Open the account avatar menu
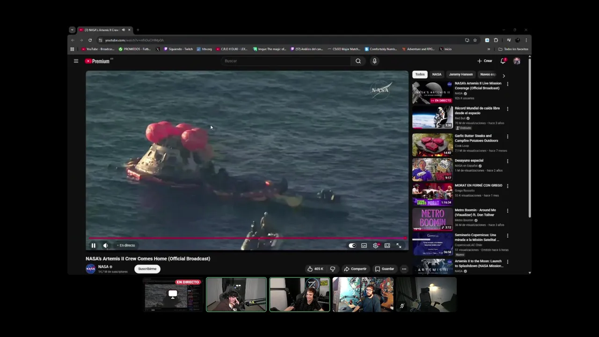The height and width of the screenshot is (337, 599). pos(517,61)
